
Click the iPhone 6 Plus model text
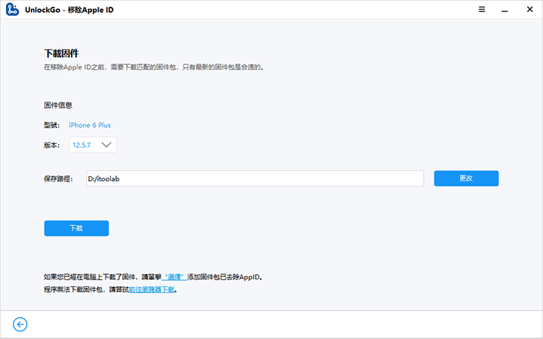(x=90, y=125)
